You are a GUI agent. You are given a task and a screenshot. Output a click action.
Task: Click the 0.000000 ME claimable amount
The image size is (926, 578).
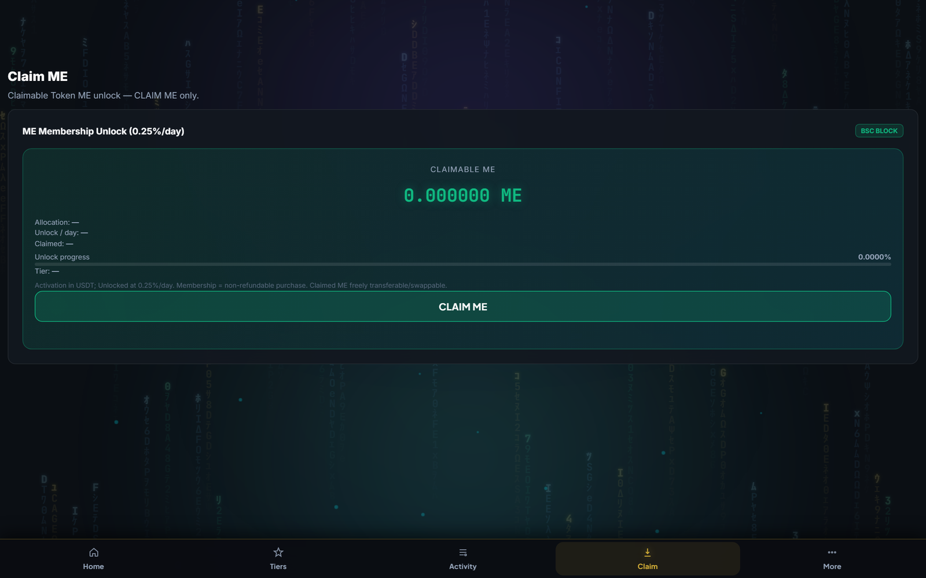point(462,195)
